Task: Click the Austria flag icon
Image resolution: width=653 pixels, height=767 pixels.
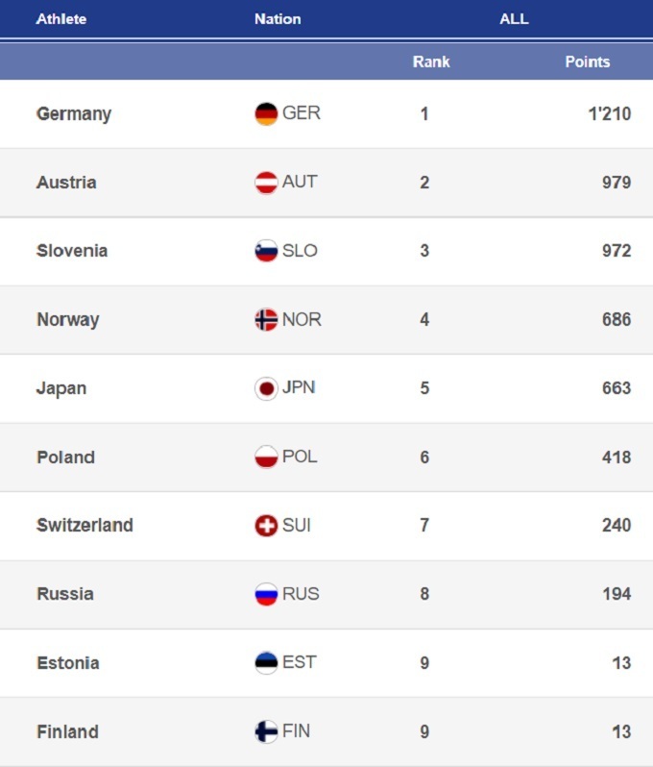Action: (266, 183)
